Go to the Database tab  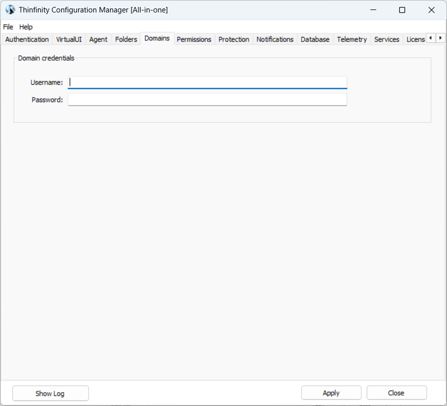coord(315,39)
